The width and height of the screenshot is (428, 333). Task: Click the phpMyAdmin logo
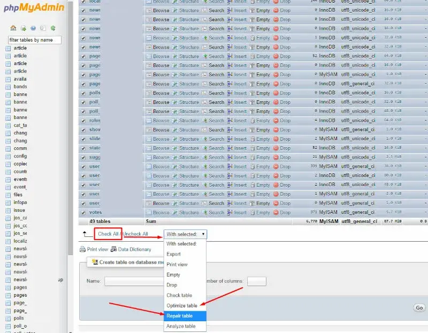34,7
